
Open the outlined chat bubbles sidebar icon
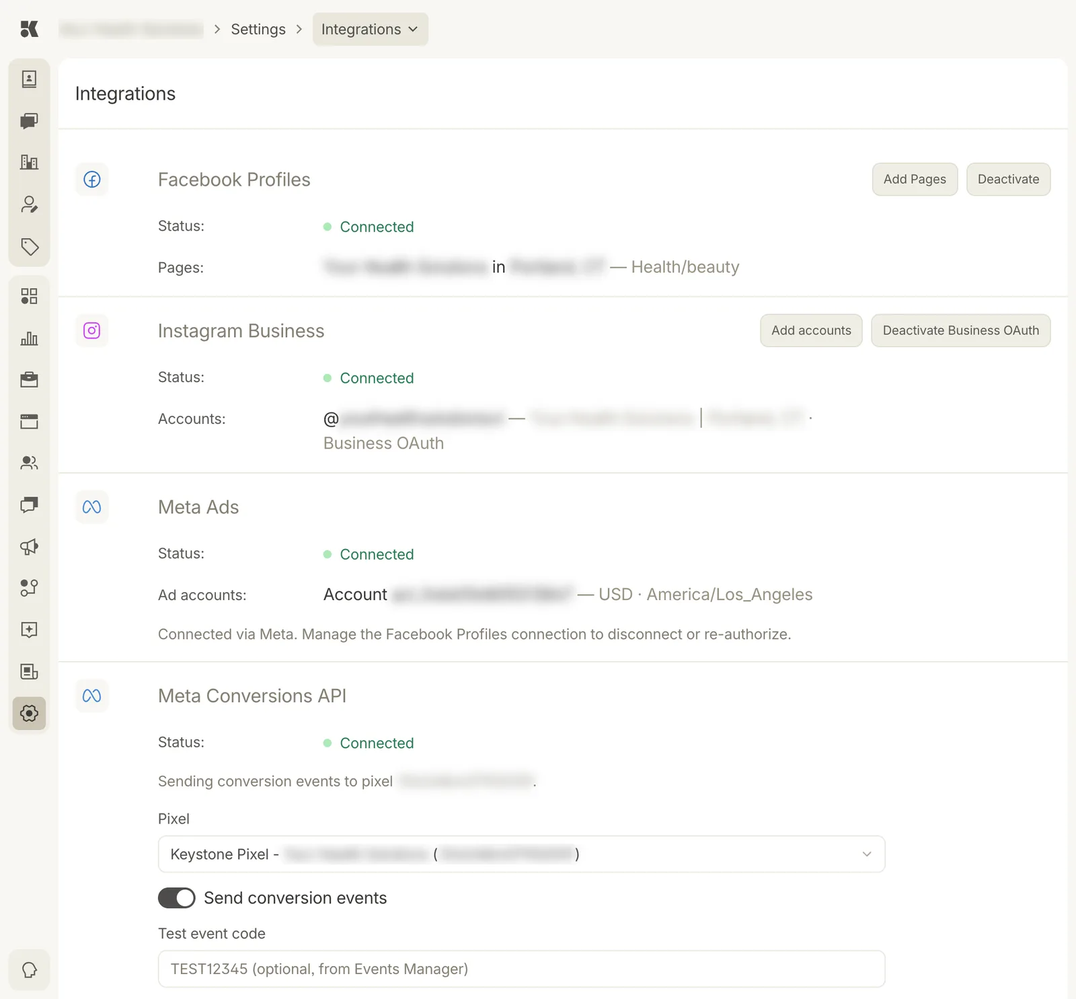29,505
